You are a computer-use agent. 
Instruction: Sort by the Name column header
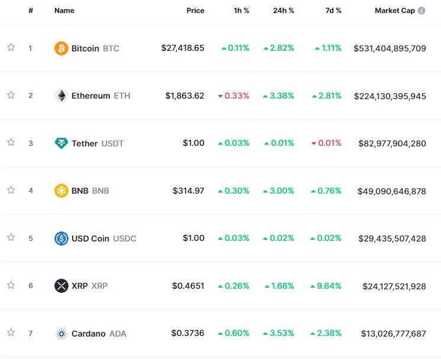coord(64,11)
